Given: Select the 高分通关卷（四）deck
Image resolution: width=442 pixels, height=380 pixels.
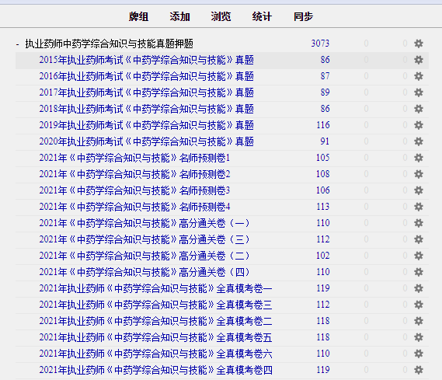Looking at the screenshot, I should [144, 272].
